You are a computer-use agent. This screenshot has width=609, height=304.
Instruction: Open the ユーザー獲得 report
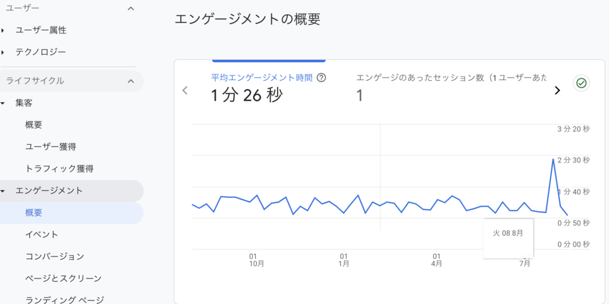click(x=51, y=147)
